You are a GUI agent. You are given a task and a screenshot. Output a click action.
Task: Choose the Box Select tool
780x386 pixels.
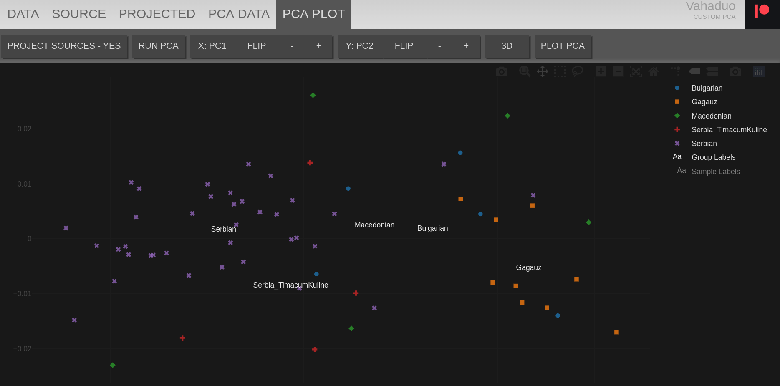click(x=560, y=71)
